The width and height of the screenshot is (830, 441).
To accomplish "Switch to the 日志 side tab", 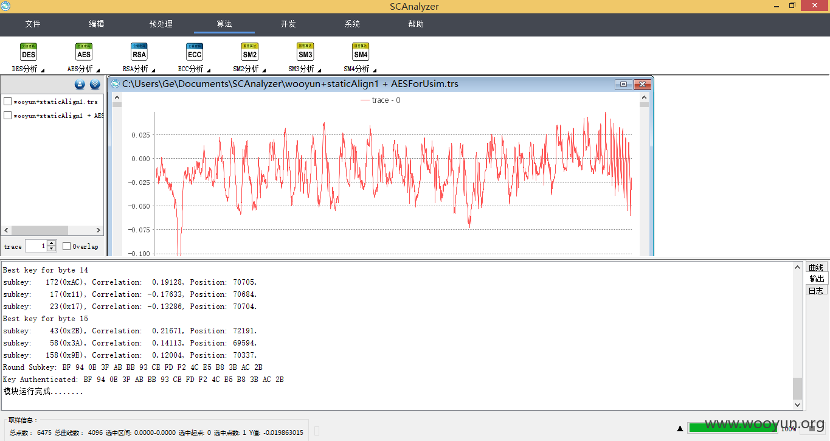I will tap(816, 291).
